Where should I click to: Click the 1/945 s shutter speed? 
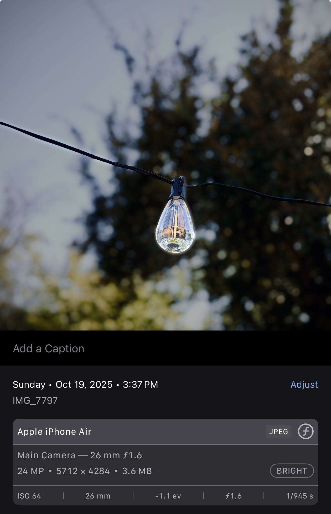point(299,496)
